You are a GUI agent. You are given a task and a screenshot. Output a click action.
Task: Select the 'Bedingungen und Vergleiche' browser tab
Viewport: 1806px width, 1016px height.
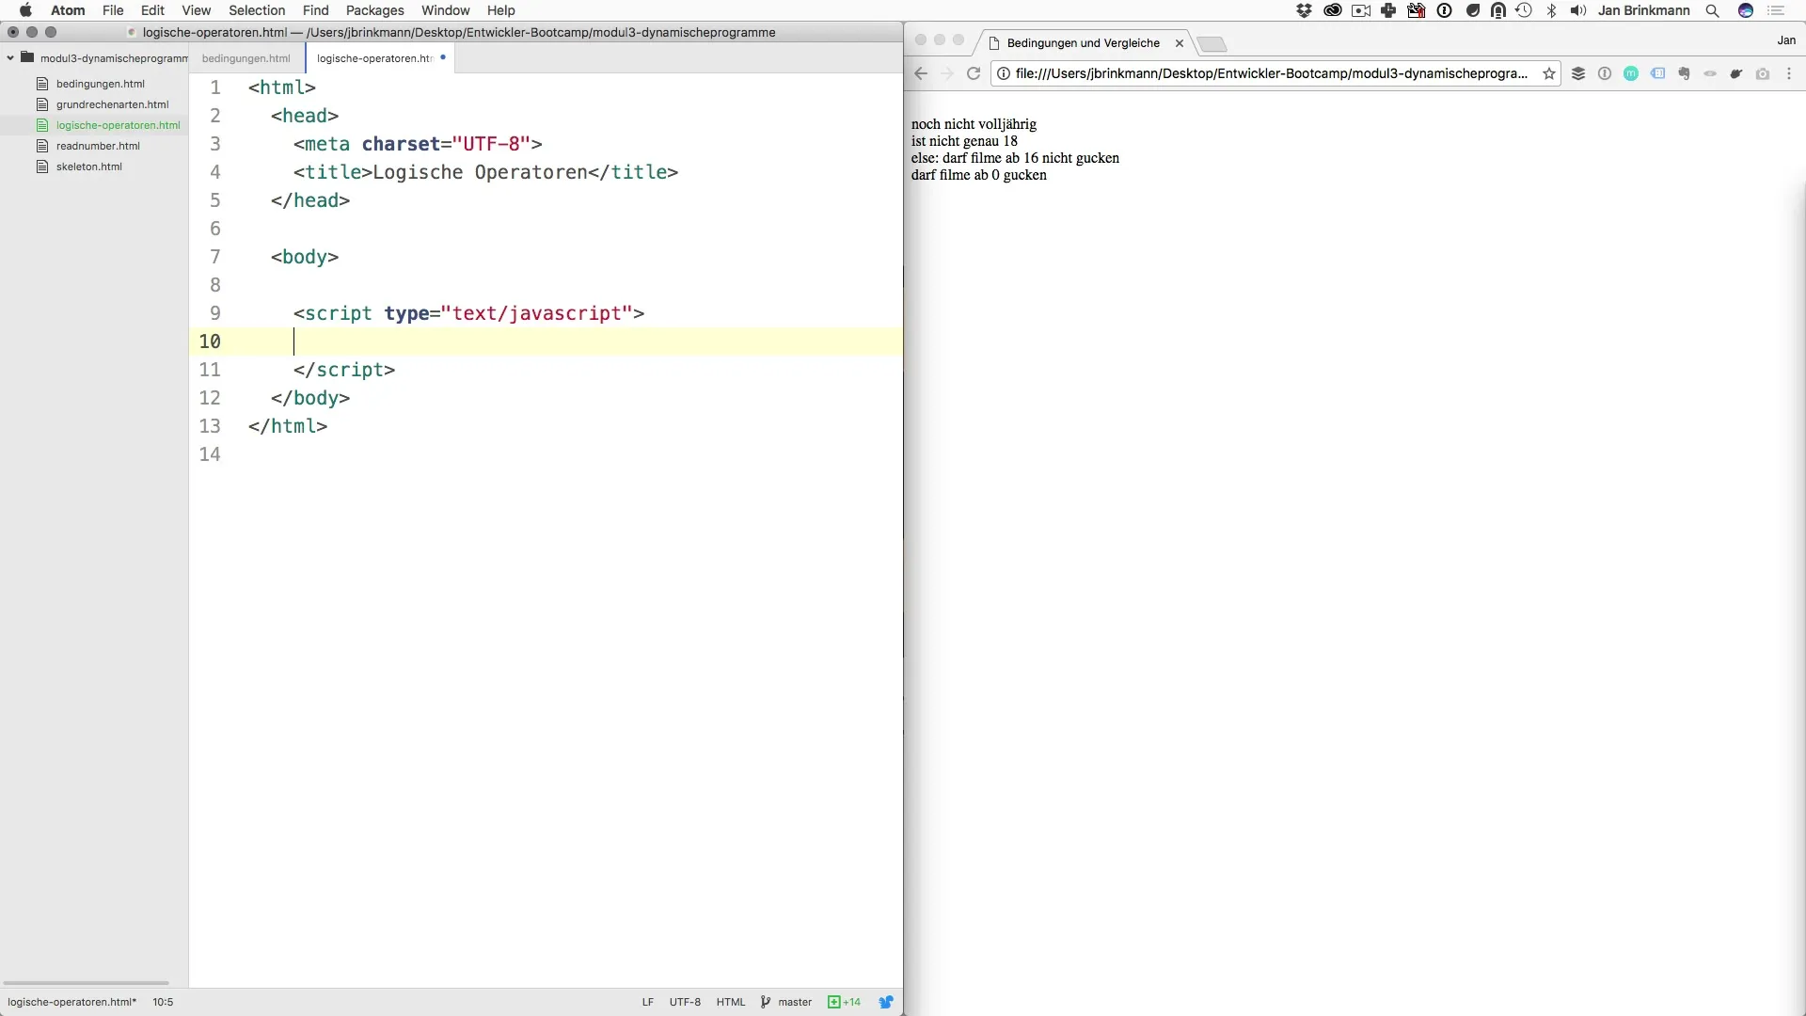tap(1083, 43)
